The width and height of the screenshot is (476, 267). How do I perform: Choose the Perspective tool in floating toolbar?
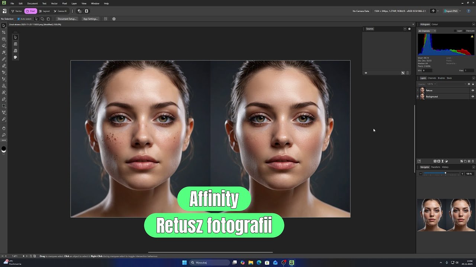[15, 50]
